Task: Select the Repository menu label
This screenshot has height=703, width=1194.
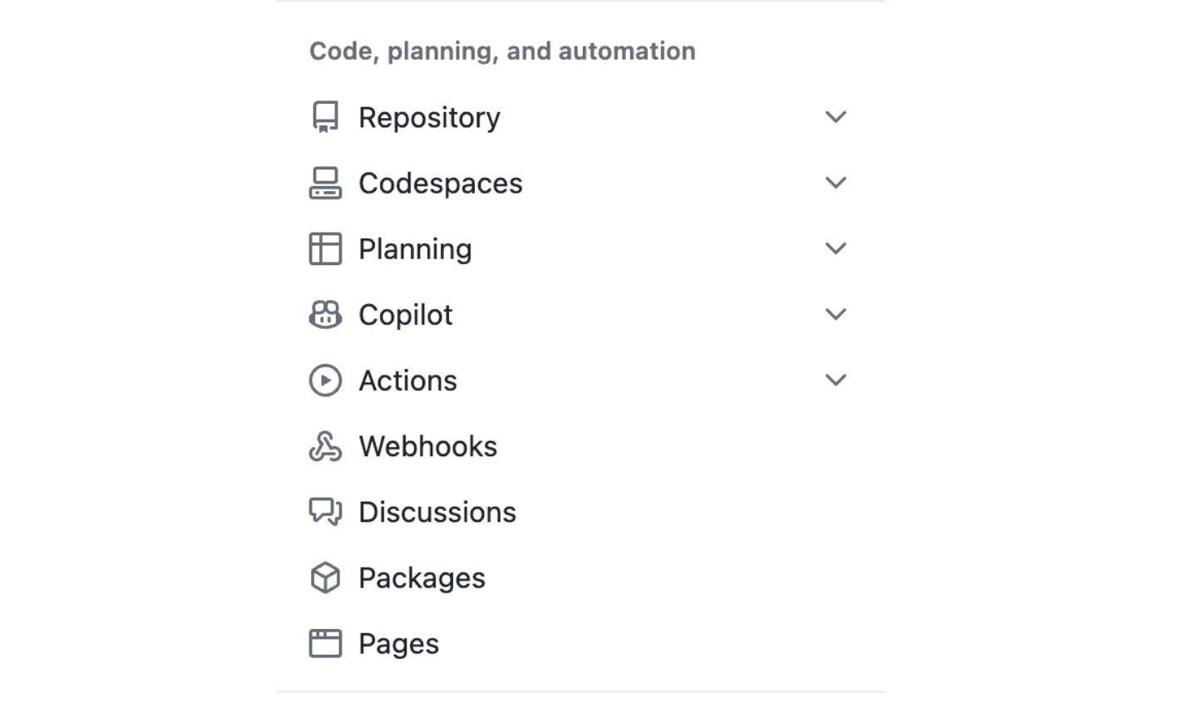Action: (429, 117)
